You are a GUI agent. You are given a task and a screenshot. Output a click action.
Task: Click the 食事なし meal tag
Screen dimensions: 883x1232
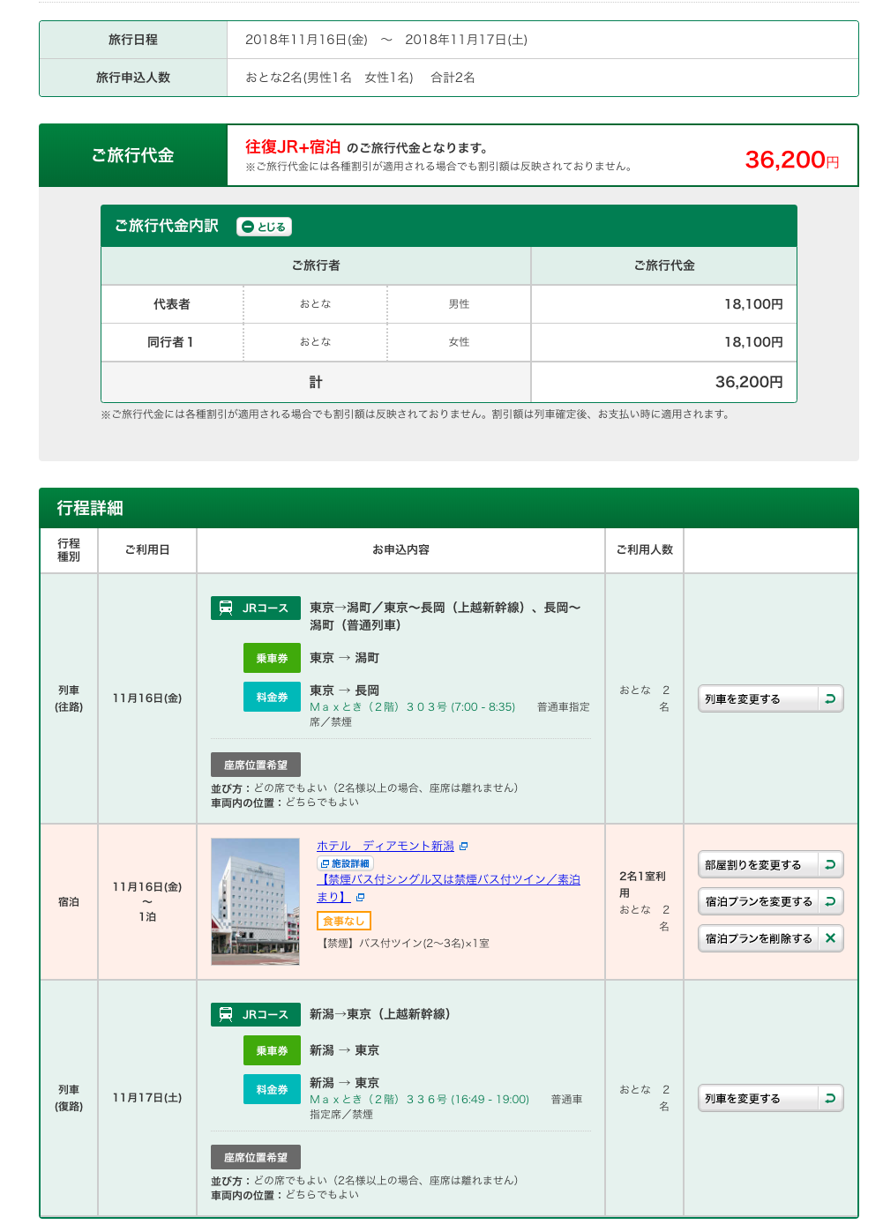pos(344,921)
